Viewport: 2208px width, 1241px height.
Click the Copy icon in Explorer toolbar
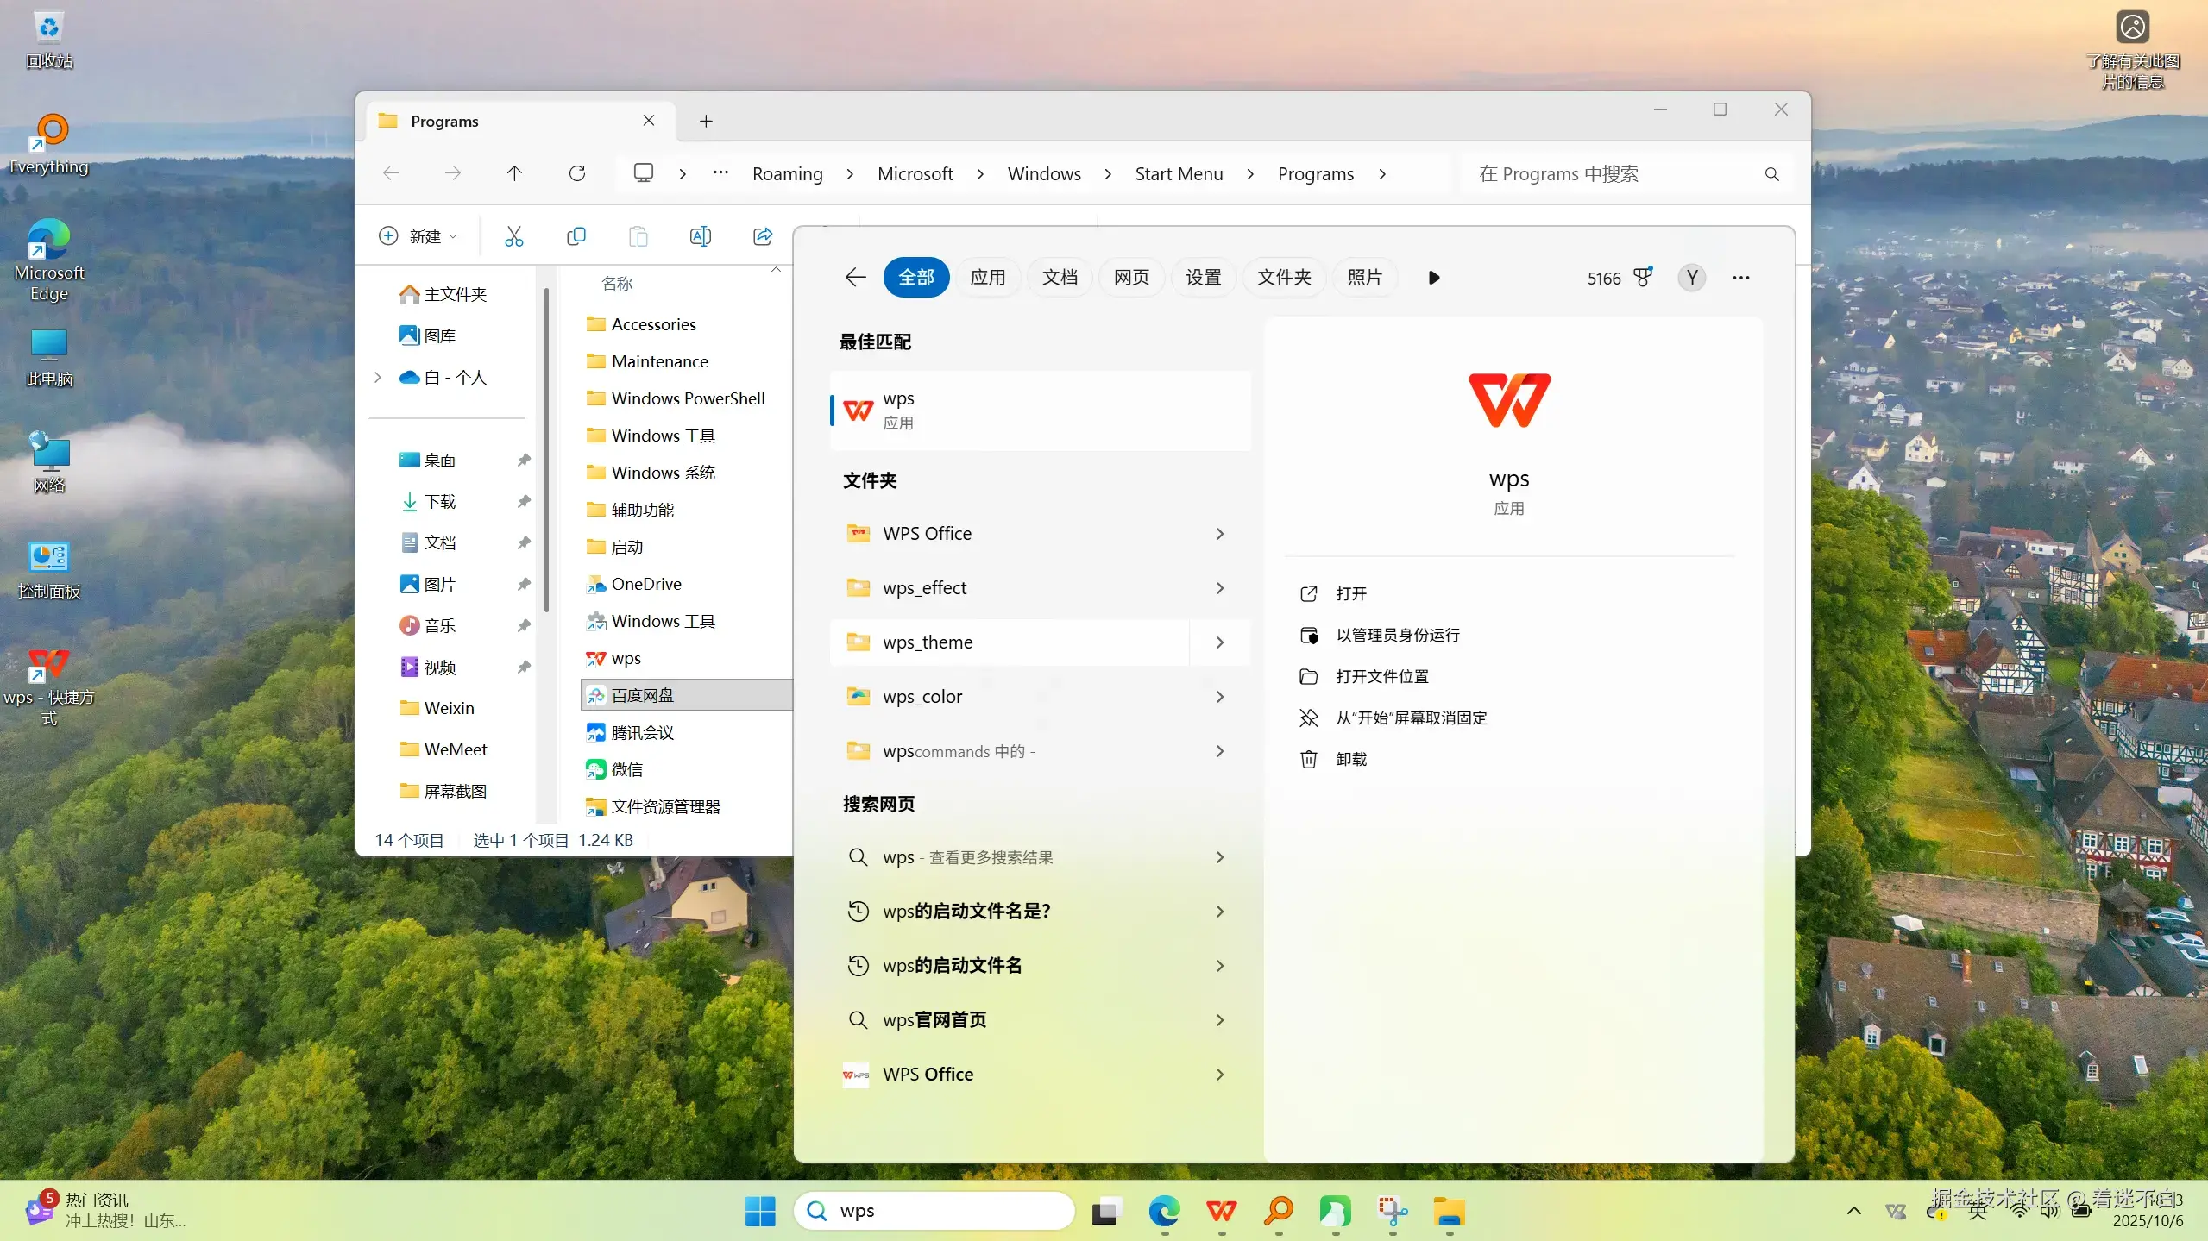[576, 236]
